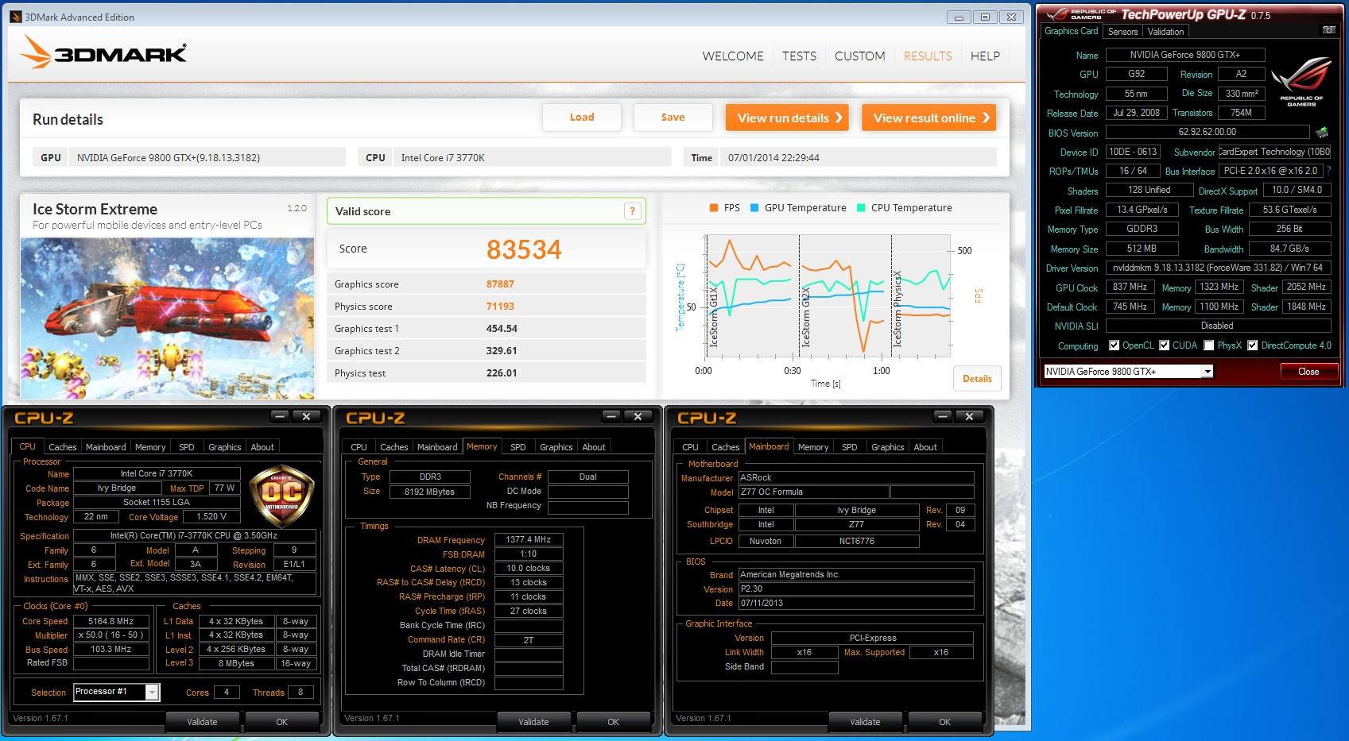The height and width of the screenshot is (741, 1349).
Task: Open the WELCOME tab in 3DMark
Action: [733, 56]
